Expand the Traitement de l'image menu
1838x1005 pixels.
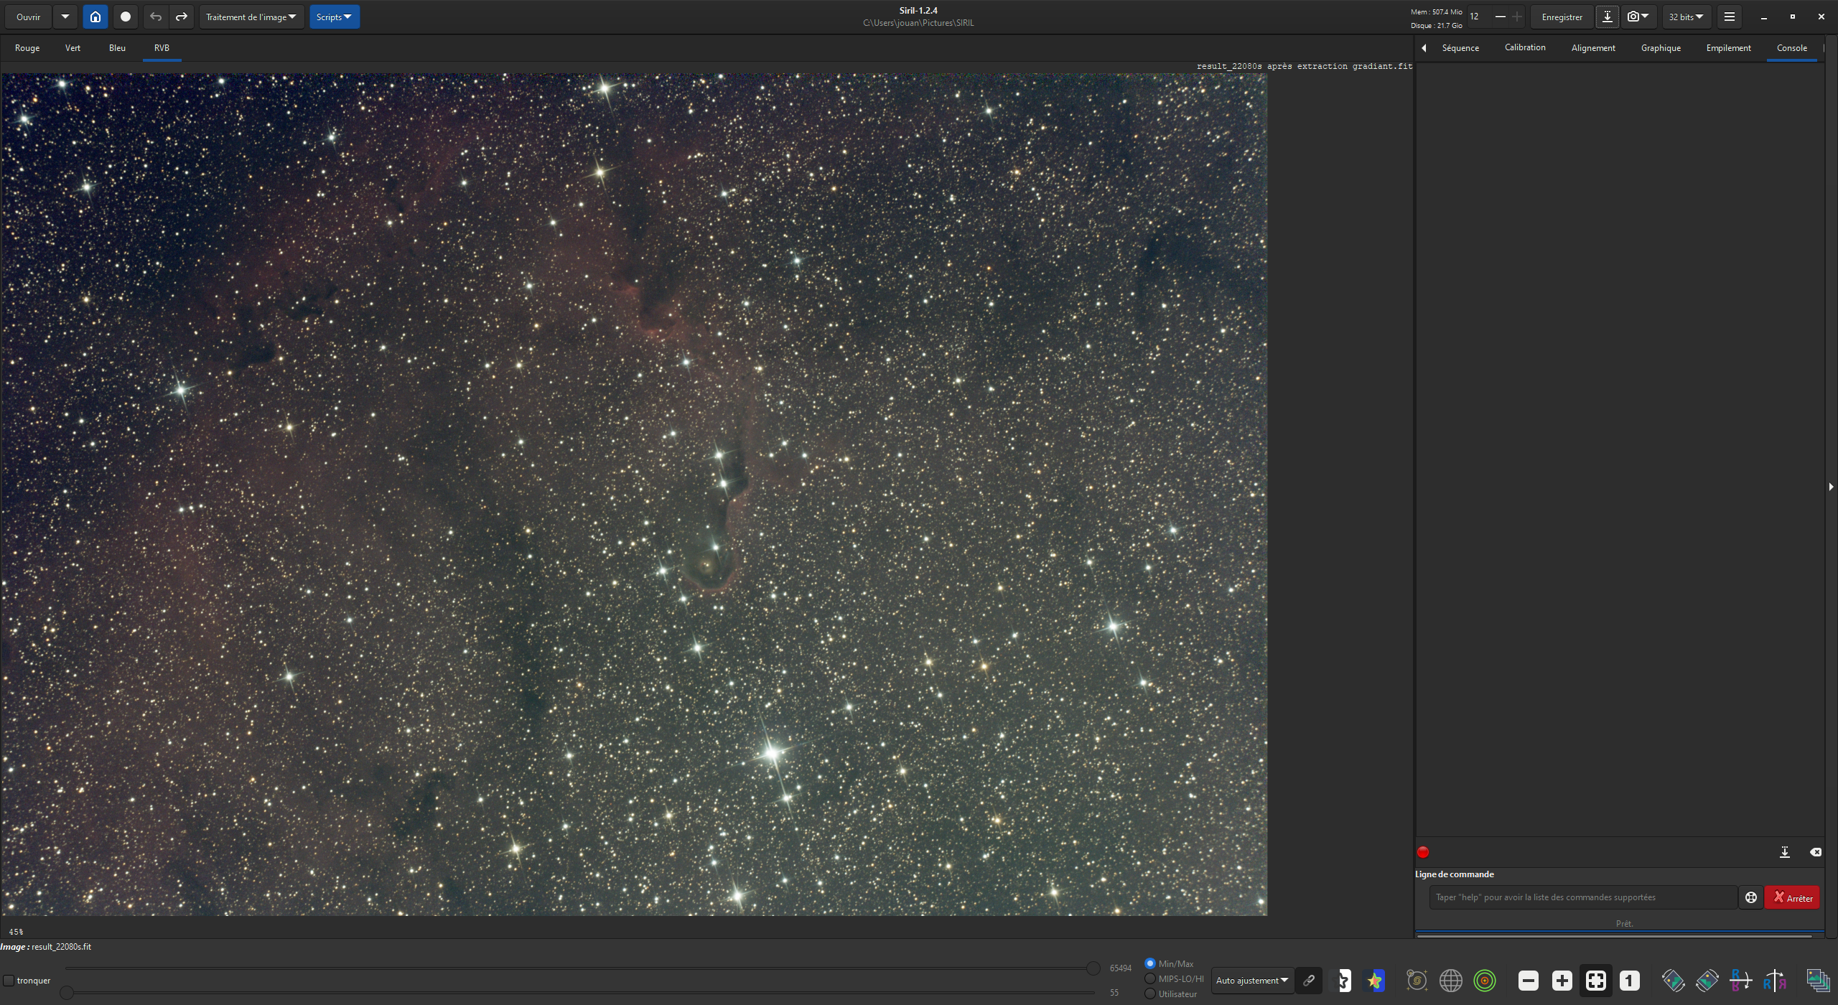tap(251, 17)
